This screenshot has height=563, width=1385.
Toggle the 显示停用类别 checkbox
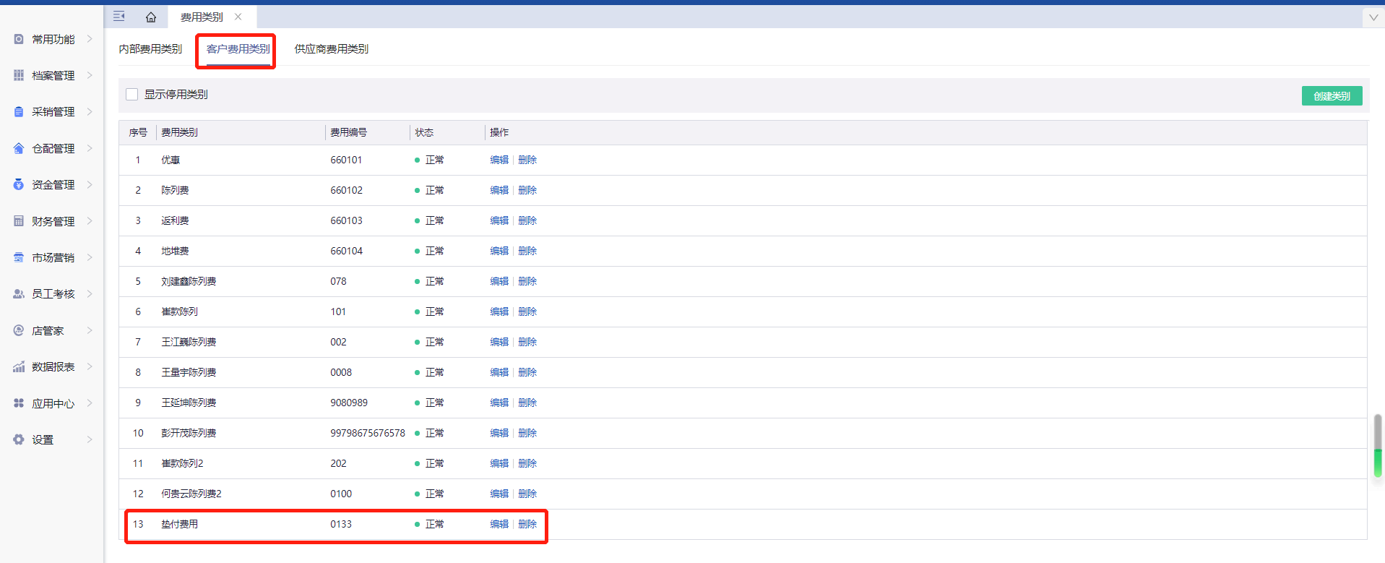(x=131, y=94)
